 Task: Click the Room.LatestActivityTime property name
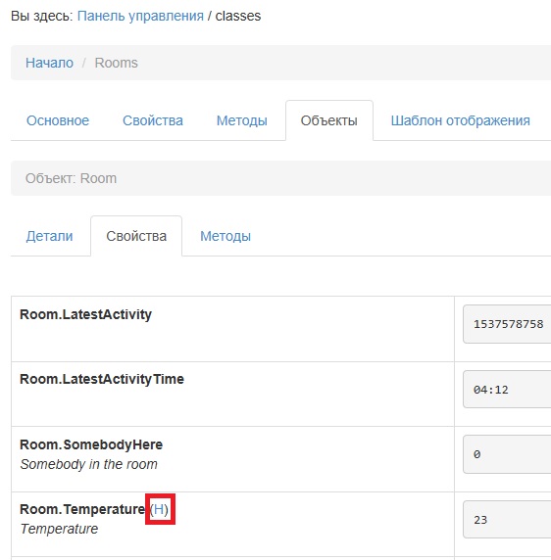coord(102,379)
